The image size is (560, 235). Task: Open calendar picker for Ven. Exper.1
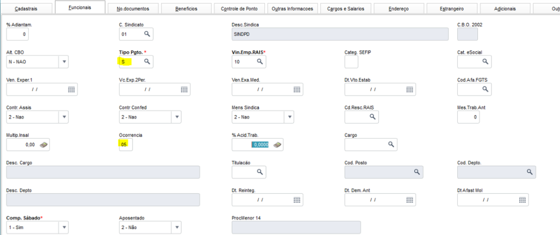(71, 89)
